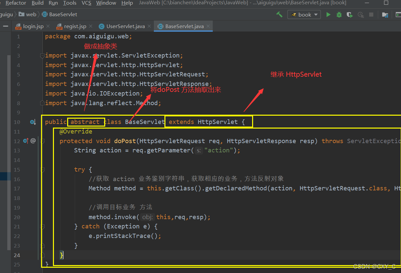
Task: Close the regist.jsp tab
Action: (91, 26)
